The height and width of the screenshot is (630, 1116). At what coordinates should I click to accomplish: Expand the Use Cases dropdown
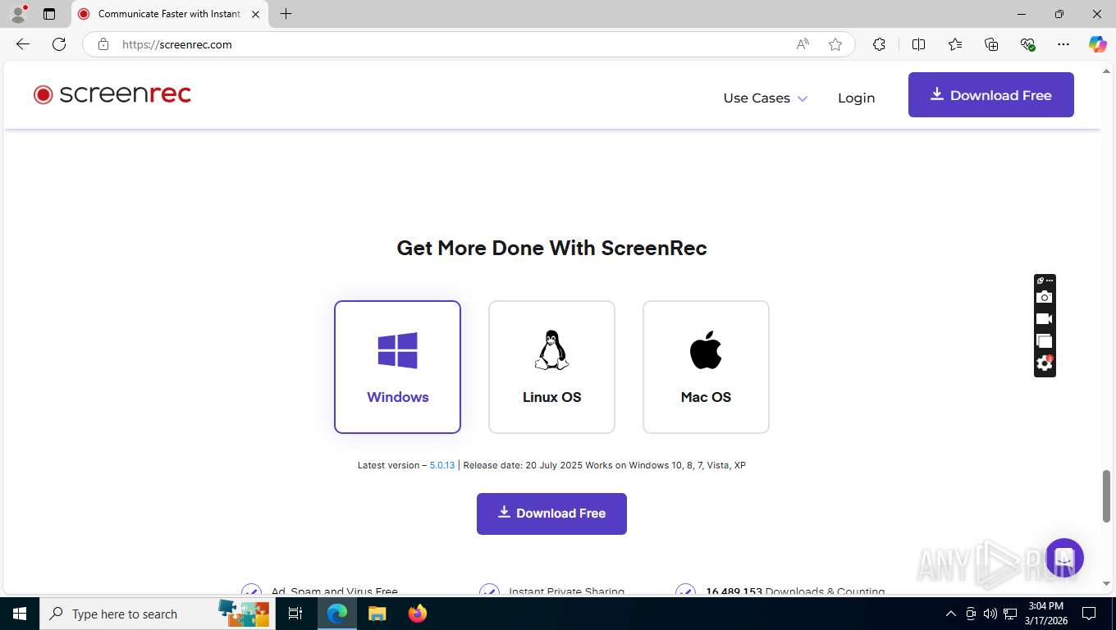coord(765,98)
